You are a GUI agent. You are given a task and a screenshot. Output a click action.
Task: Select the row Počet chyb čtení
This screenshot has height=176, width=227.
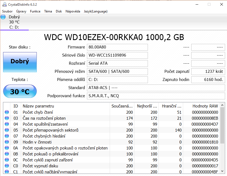click(111, 112)
